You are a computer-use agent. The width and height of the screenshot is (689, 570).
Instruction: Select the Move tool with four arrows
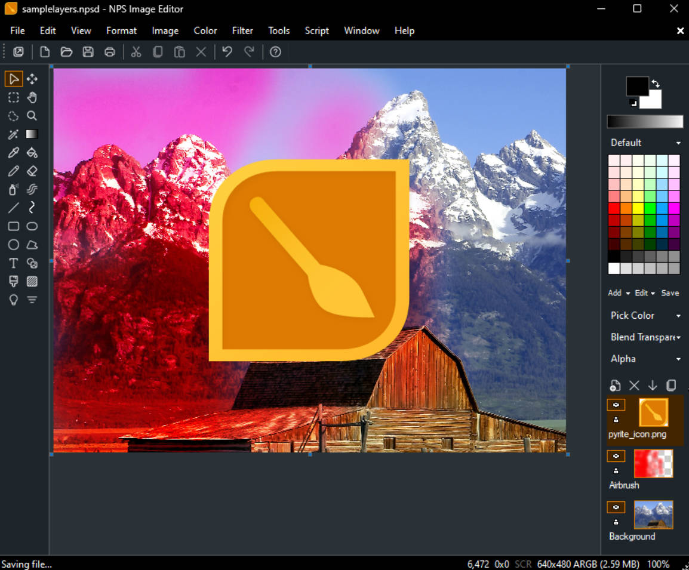pyautogui.click(x=32, y=79)
